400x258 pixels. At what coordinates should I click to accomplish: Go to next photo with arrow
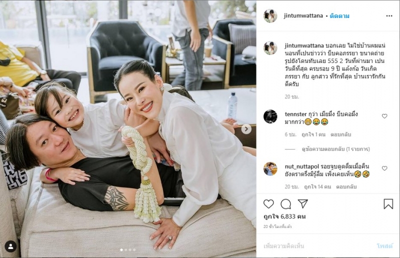(246, 129)
